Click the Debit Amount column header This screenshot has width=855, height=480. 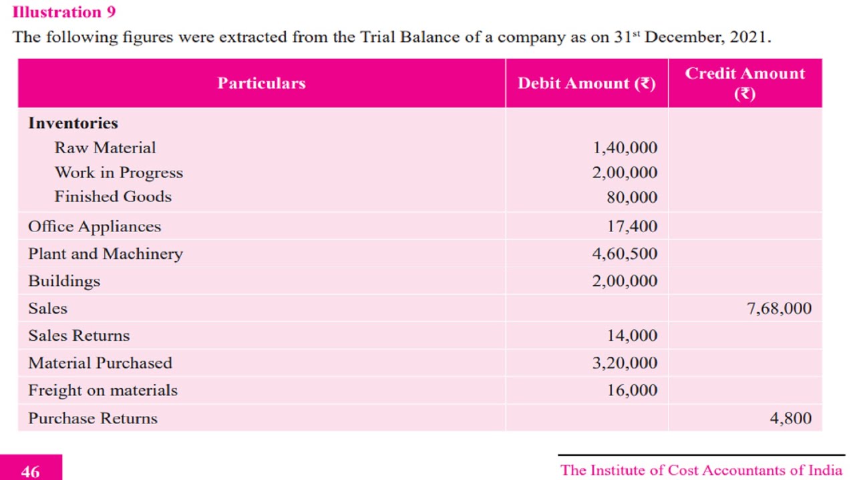pos(586,83)
